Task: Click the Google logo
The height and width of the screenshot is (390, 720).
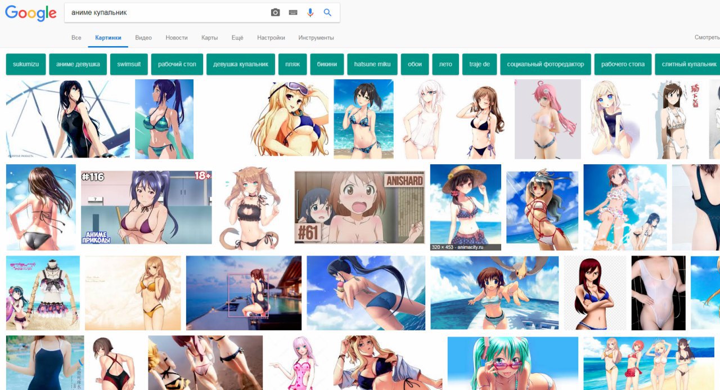Action: (31, 13)
